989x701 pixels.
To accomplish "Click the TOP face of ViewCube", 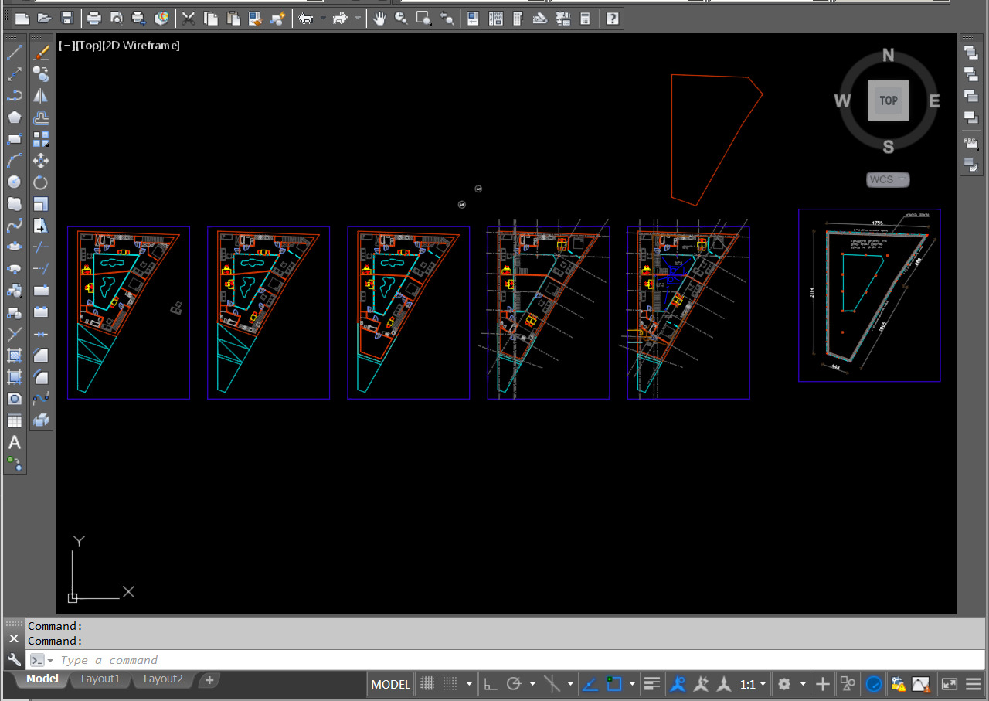I will pyautogui.click(x=888, y=100).
